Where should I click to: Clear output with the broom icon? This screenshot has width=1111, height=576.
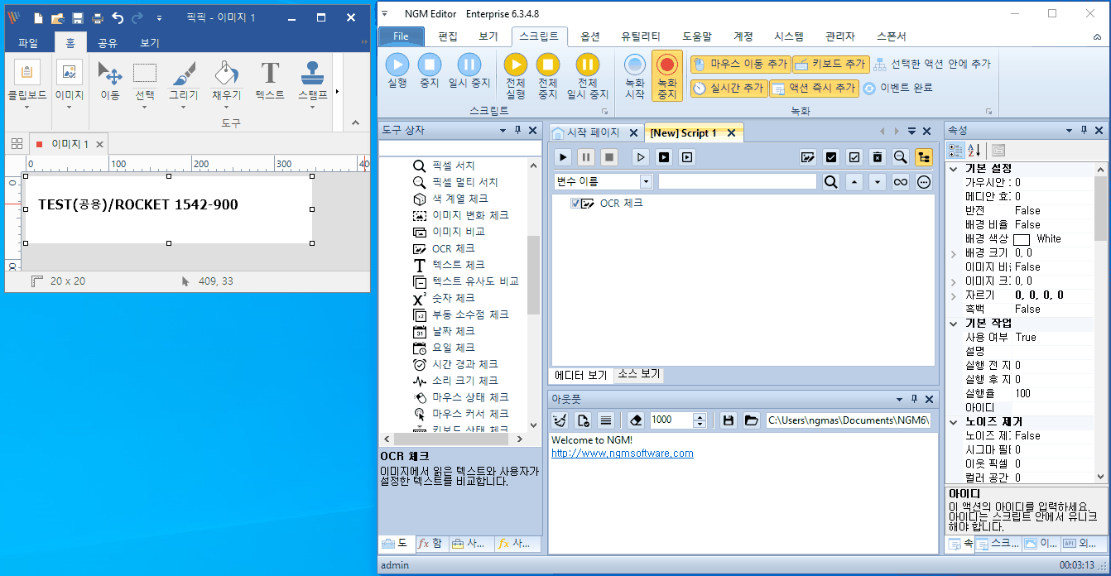(560, 420)
